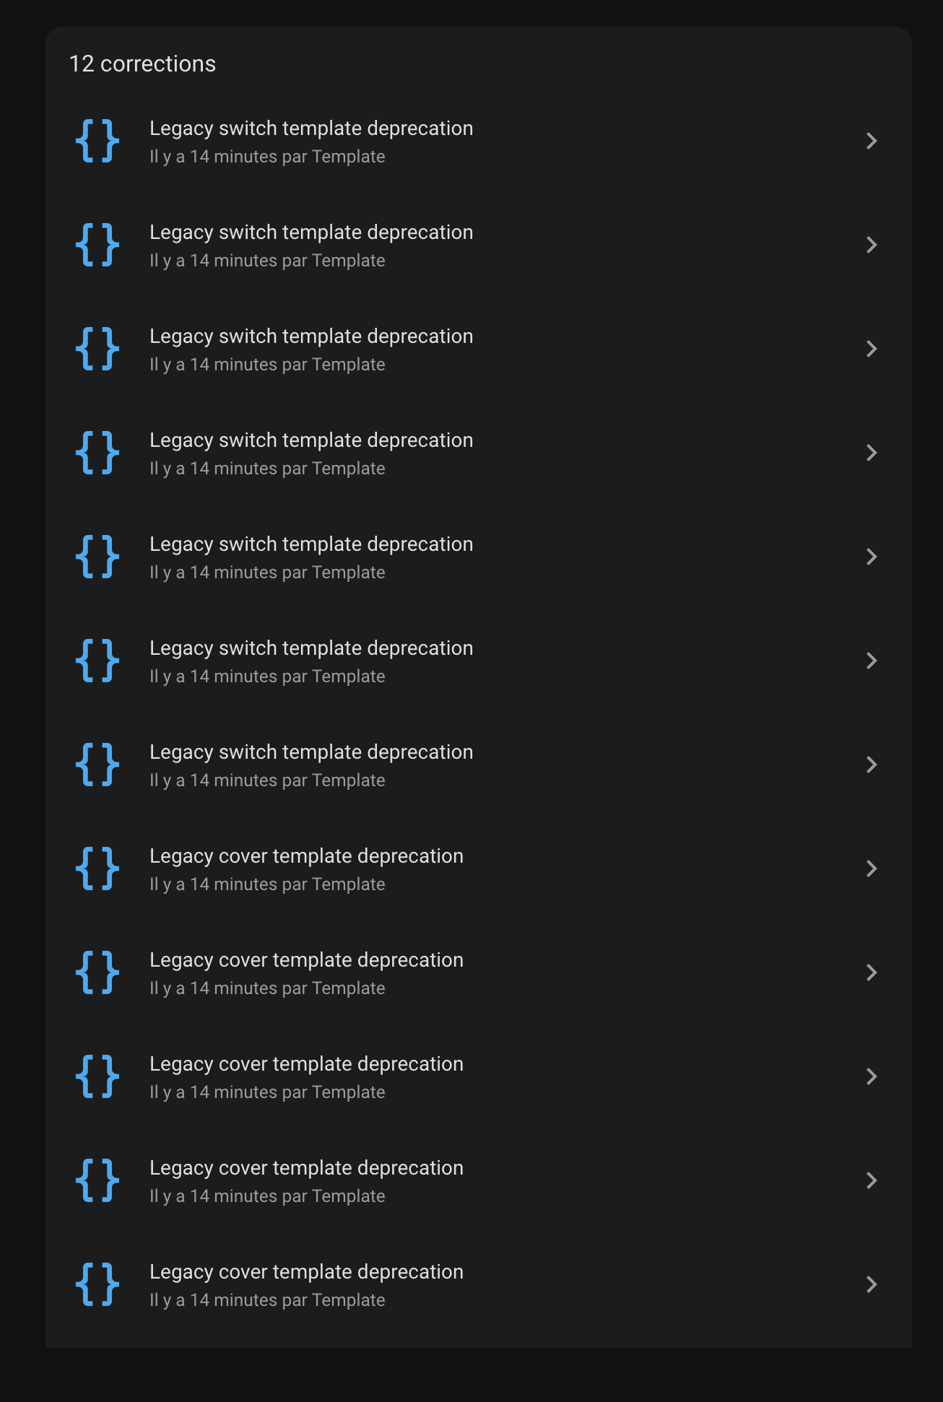Click the first cover template braces icon
Viewport: 943px width, 1402px height.
(x=97, y=868)
